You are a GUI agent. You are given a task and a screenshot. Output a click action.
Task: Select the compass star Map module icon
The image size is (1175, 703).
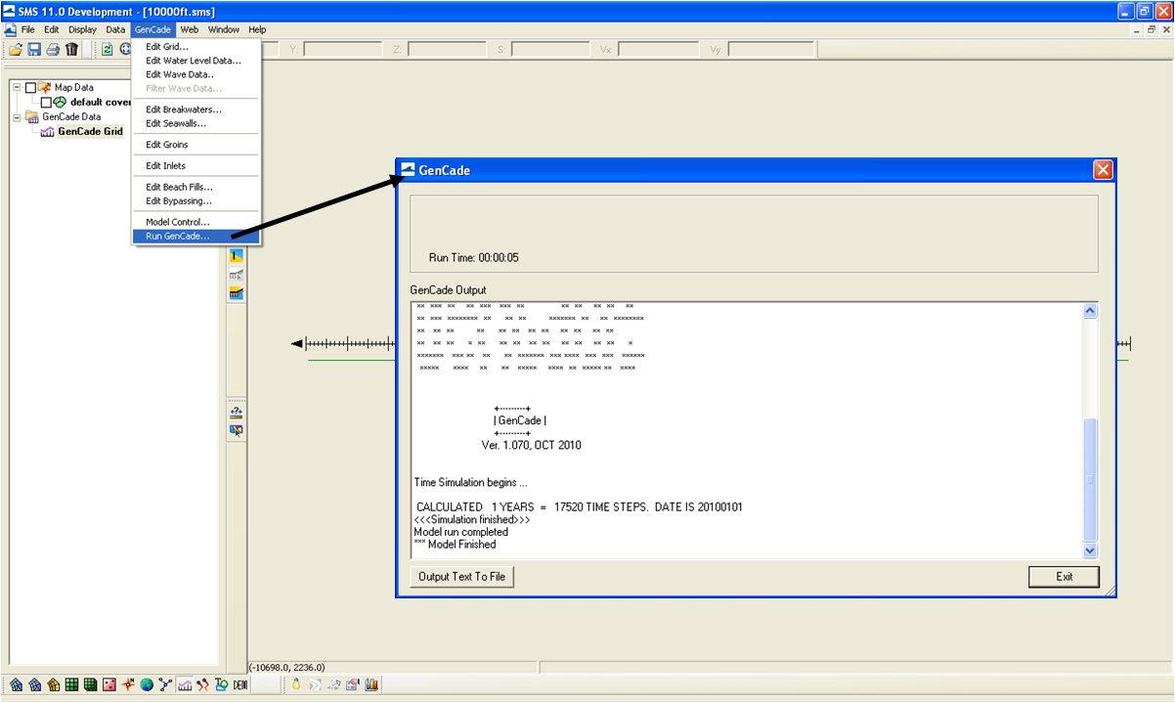coord(128,684)
